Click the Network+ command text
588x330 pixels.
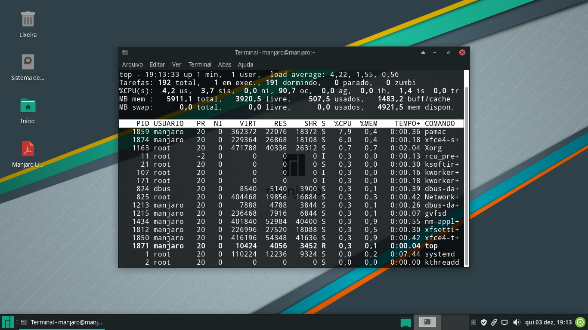(442, 197)
